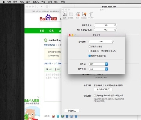The image size is (141, 120).
Task: Enable QQ退出后，截图功能保持运行 checkbox
Action: [x=89, y=51]
